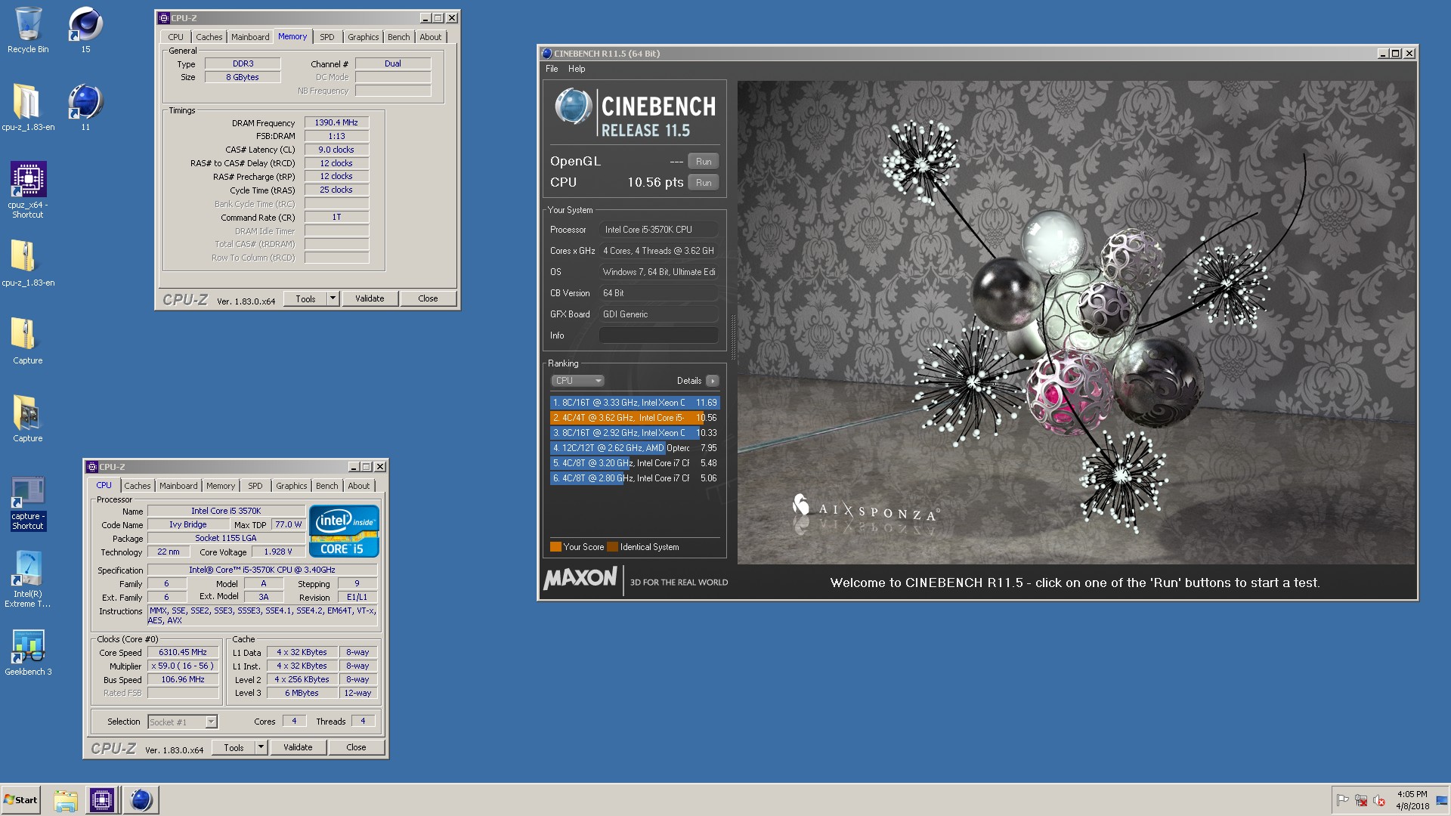The width and height of the screenshot is (1451, 816).
Task: Select the Capture zip archive desktop icon
Action: tap(28, 342)
